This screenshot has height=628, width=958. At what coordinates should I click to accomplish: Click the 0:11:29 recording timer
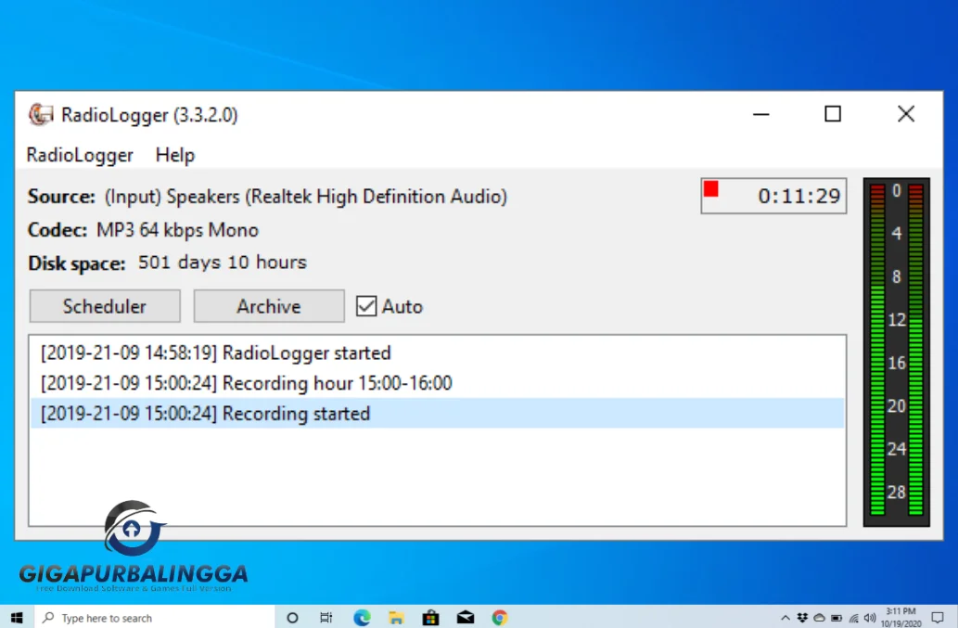[798, 196]
